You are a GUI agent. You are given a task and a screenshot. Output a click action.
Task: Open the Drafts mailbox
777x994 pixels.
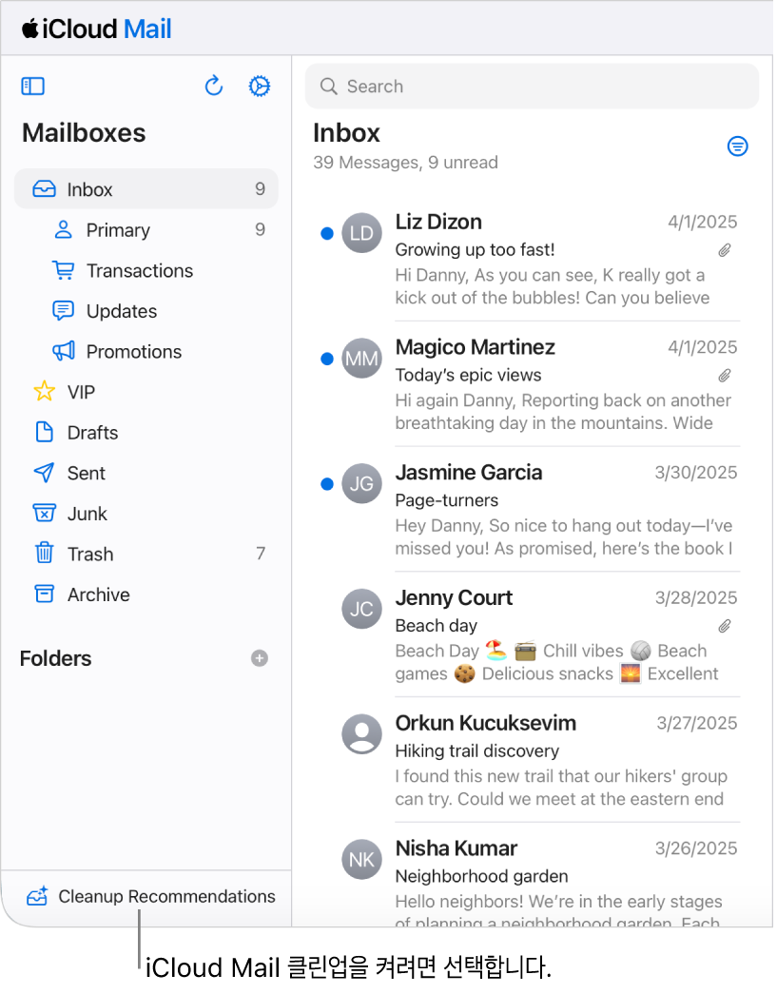point(146,433)
